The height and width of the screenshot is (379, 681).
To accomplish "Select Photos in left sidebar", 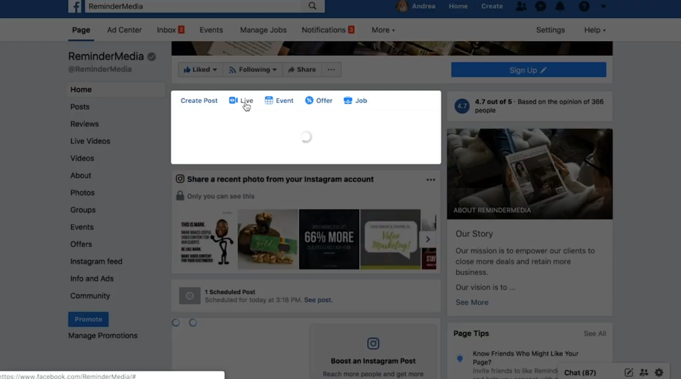I will (82, 192).
